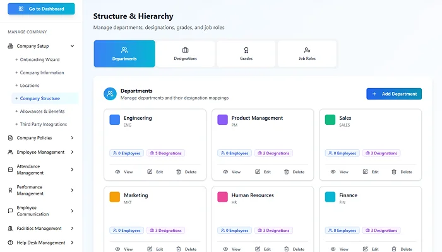The height and width of the screenshot is (252, 442).
Task: Click the trash icon on Product Management card
Action: [x=286, y=172]
